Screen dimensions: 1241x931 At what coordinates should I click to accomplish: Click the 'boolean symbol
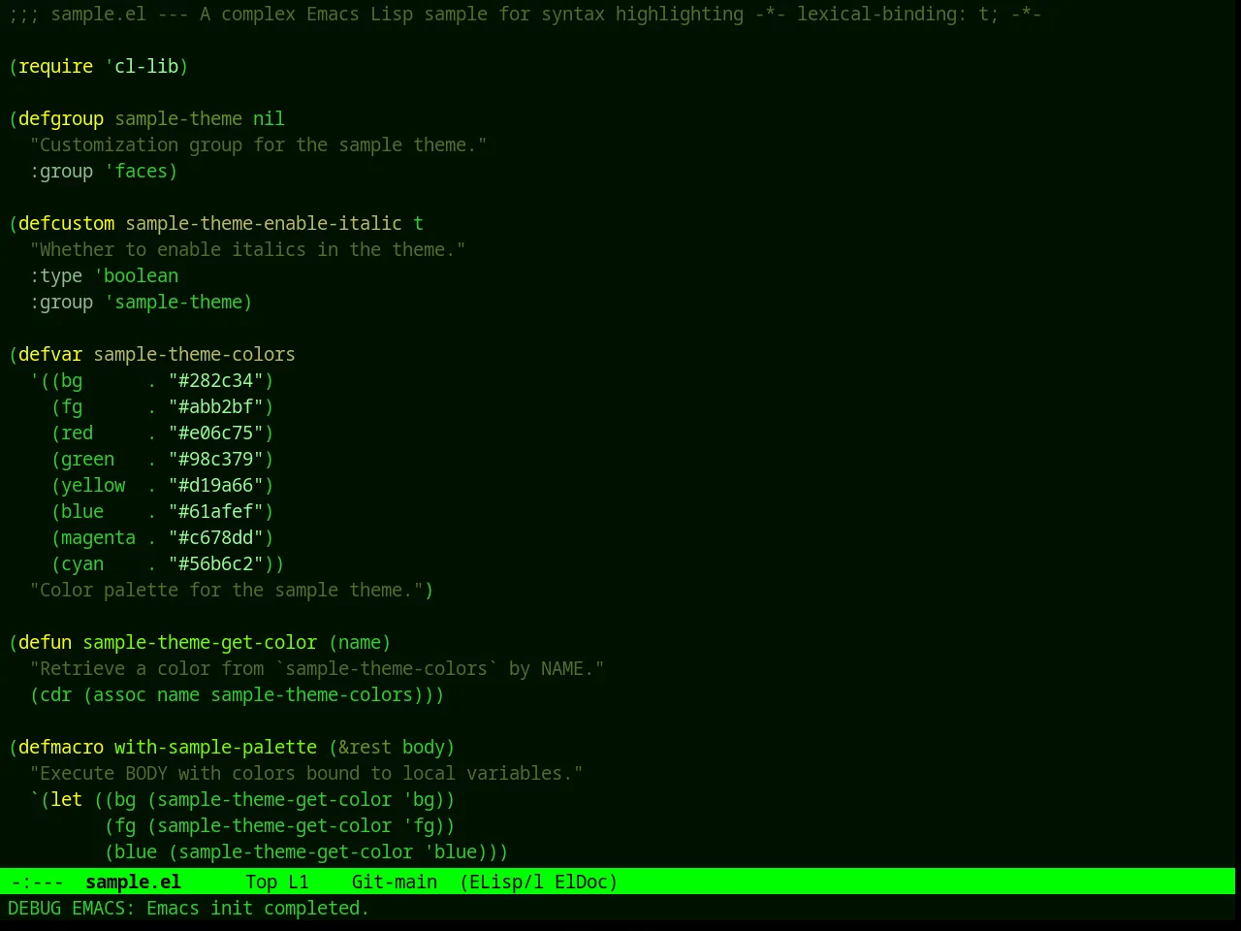pos(137,275)
